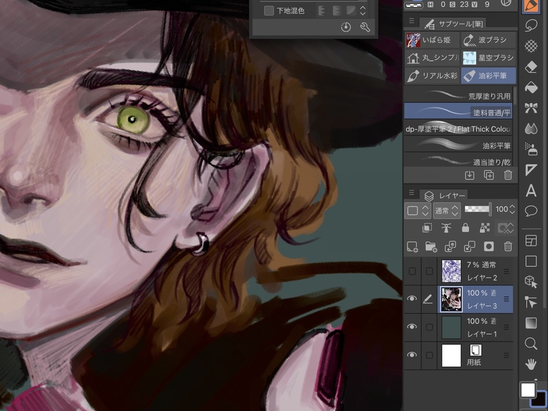Image resolution: width=548 pixels, height=411 pixels.
Task: Select the crosshatch decoration tool
Action: coord(531,46)
